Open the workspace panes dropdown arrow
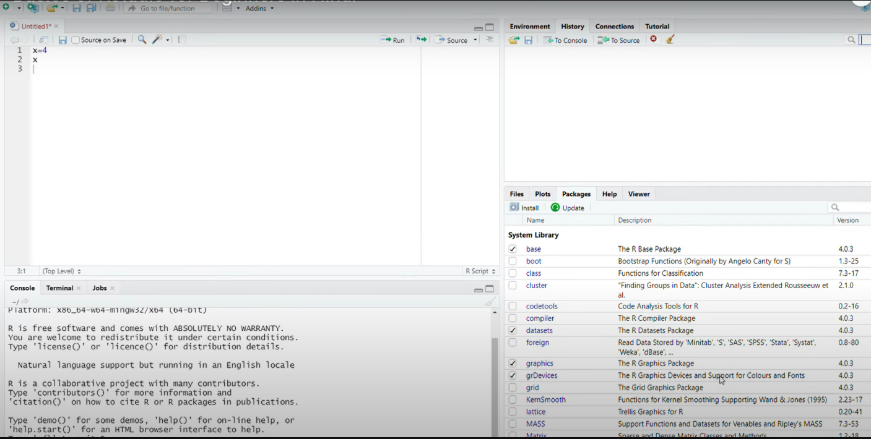Viewport: 871px width, 439px height. point(238,9)
